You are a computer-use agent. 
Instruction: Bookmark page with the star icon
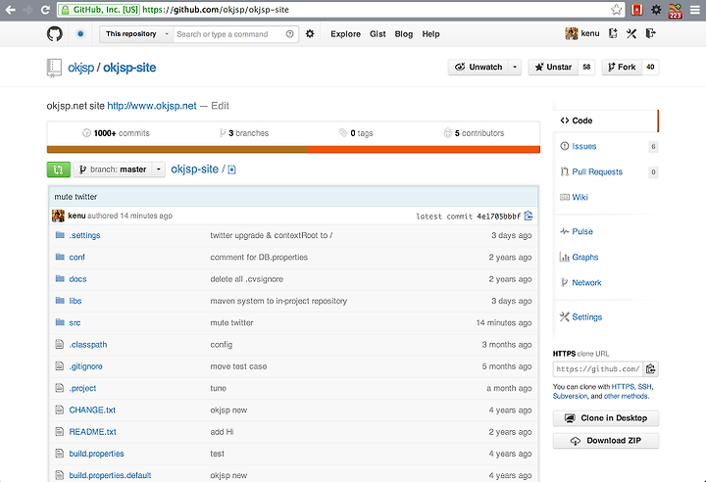click(617, 10)
